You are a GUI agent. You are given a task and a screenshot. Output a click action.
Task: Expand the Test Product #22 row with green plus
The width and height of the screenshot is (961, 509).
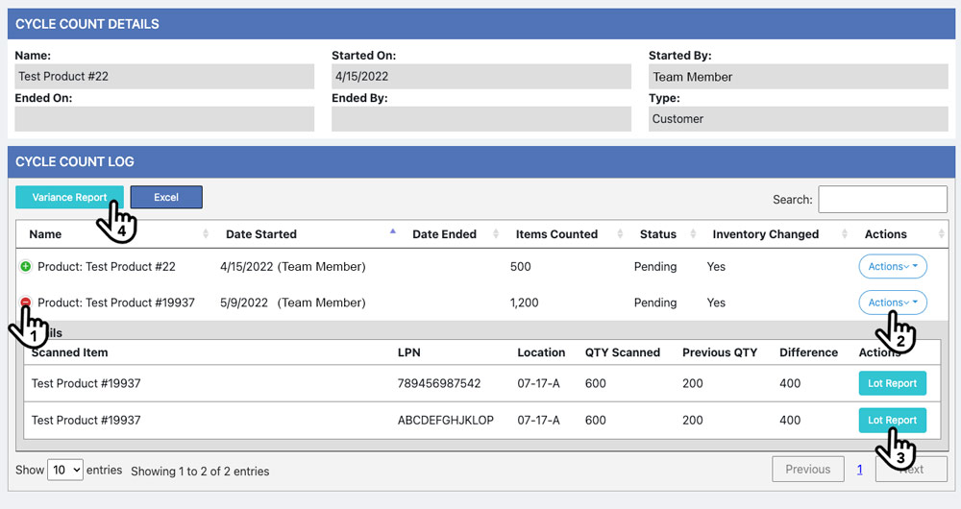pos(26,266)
